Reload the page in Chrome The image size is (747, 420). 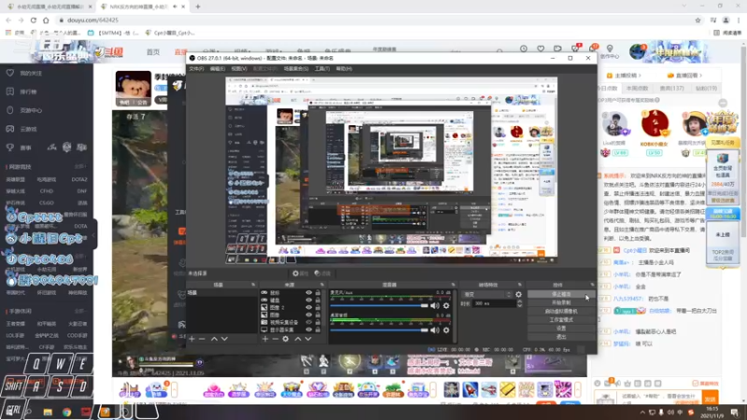(34, 20)
